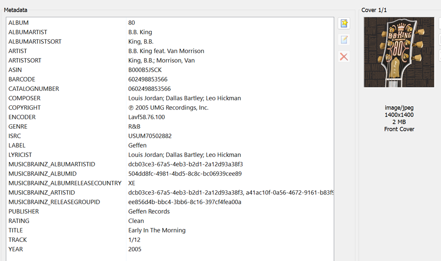
Task: Select the MUSICBRAINZ_ALBUMID field name
Action: coord(43,174)
